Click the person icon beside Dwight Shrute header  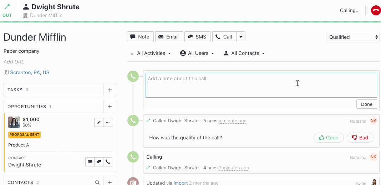coord(26,7)
